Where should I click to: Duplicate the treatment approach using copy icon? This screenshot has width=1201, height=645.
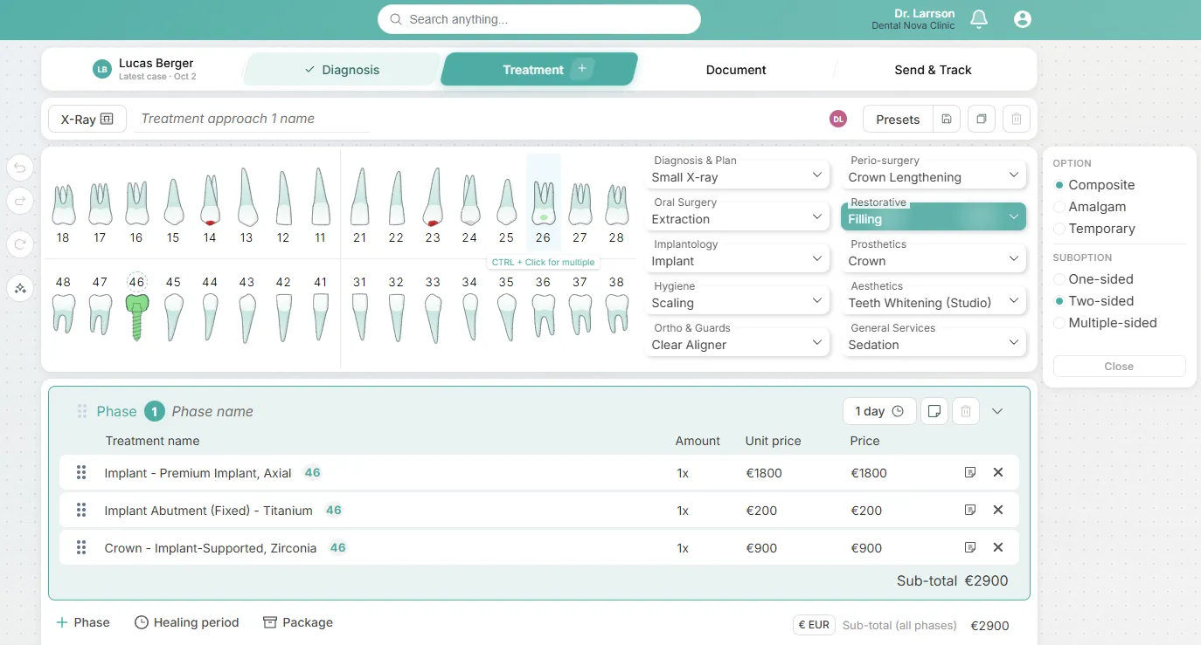pos(982,119)
